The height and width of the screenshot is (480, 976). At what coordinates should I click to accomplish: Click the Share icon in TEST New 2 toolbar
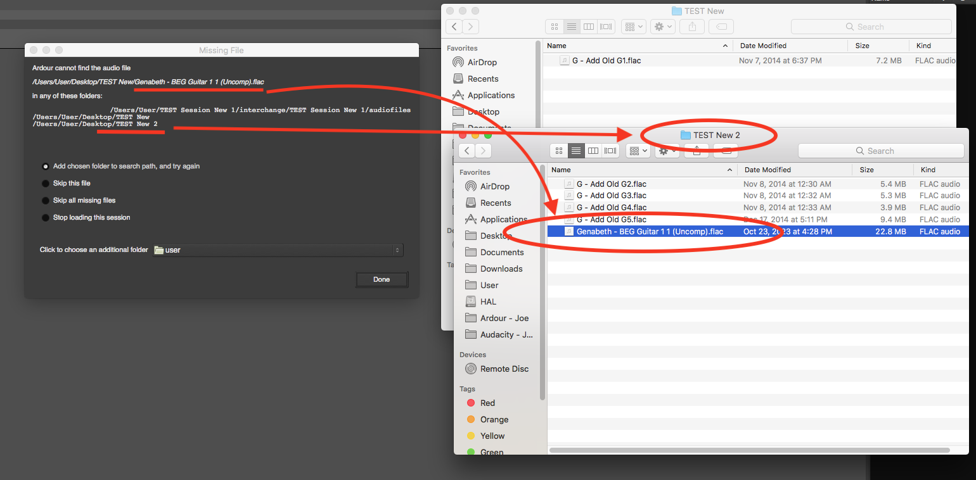(x=697, y=151)
